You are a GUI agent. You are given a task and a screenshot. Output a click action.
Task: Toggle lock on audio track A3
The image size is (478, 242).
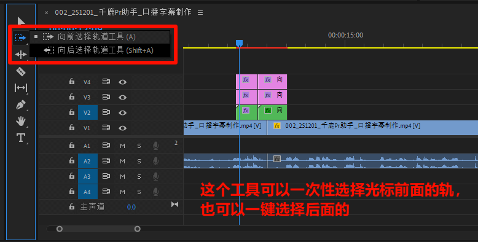pos(72,176)
